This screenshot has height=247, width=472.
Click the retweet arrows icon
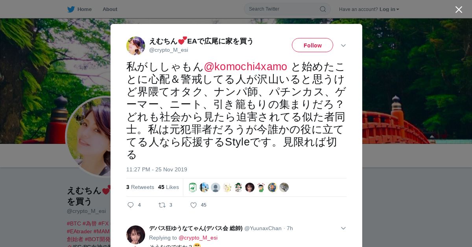[162, 205]
